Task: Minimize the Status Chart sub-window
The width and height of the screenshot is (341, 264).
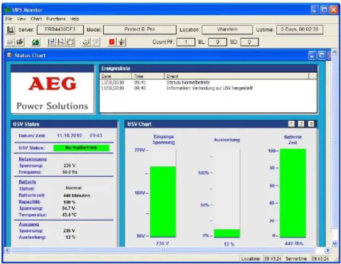Action: (x=312, y=55)
